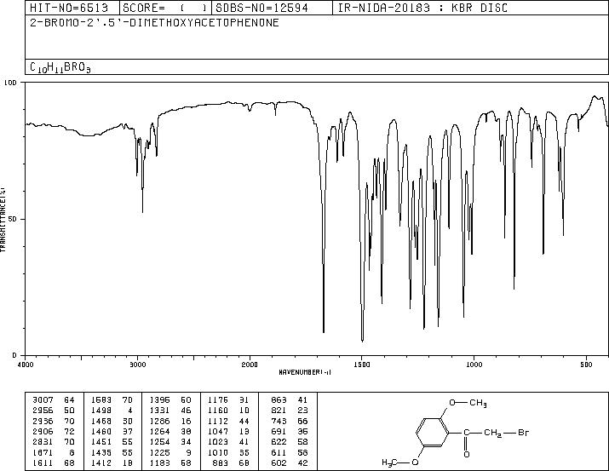Screen dimensions: 609x471
Task: Click peak table value 1331
Action: [159, 410]
